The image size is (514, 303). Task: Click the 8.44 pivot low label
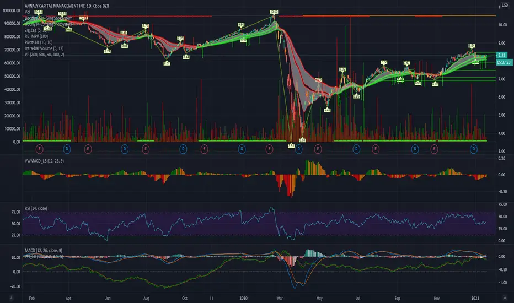pos(186,57)
